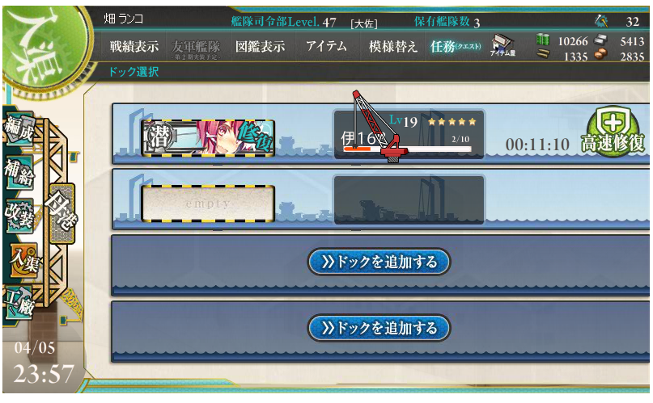Open the 模様替え furniture menu

click(392, 47)
